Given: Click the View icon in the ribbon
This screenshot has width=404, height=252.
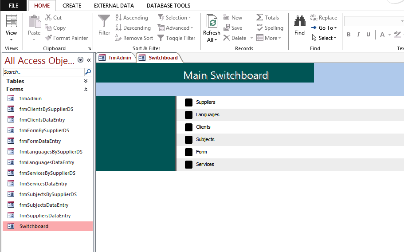Looking at the screenshot, I should point(12,21).
